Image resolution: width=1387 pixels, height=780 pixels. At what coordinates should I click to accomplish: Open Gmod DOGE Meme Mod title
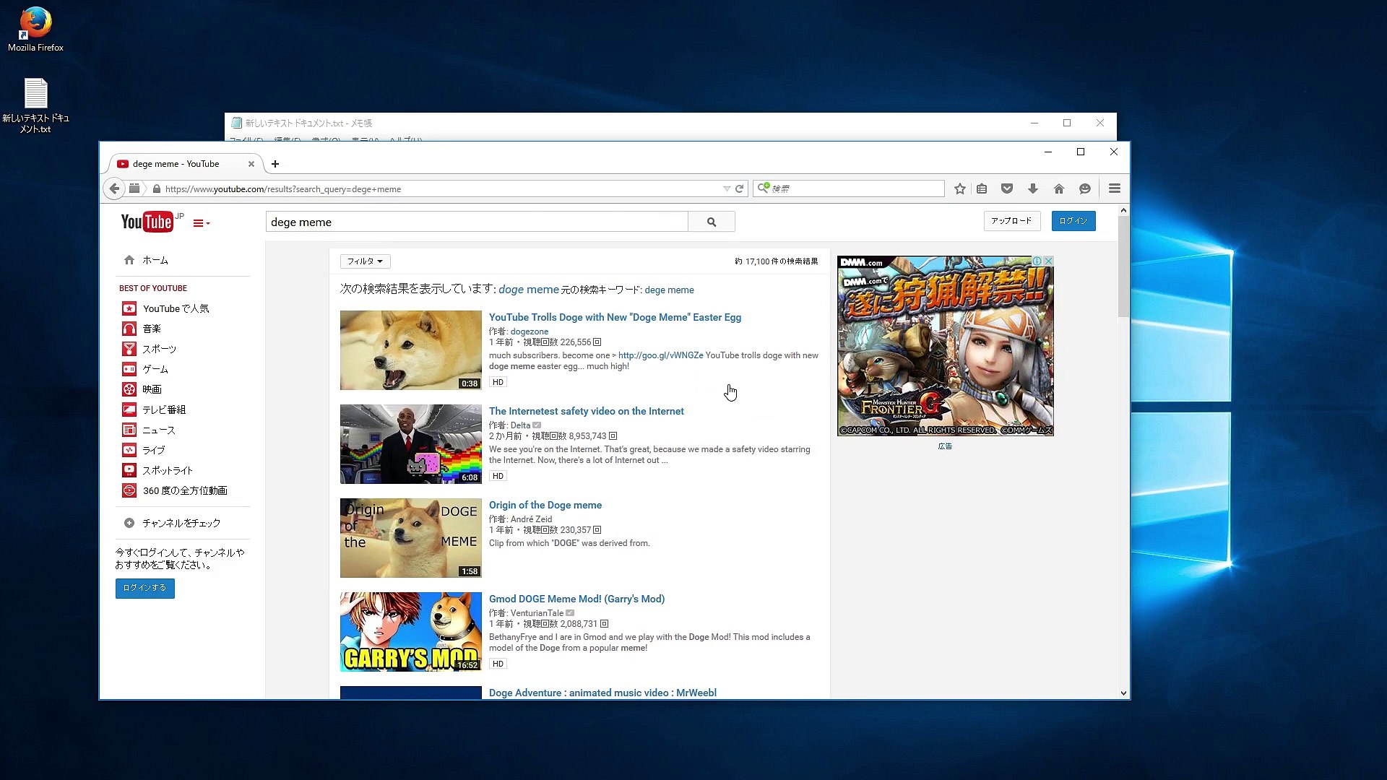click(576, 599)
